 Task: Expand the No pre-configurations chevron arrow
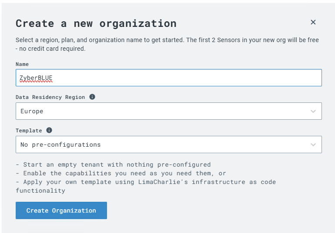313,144
